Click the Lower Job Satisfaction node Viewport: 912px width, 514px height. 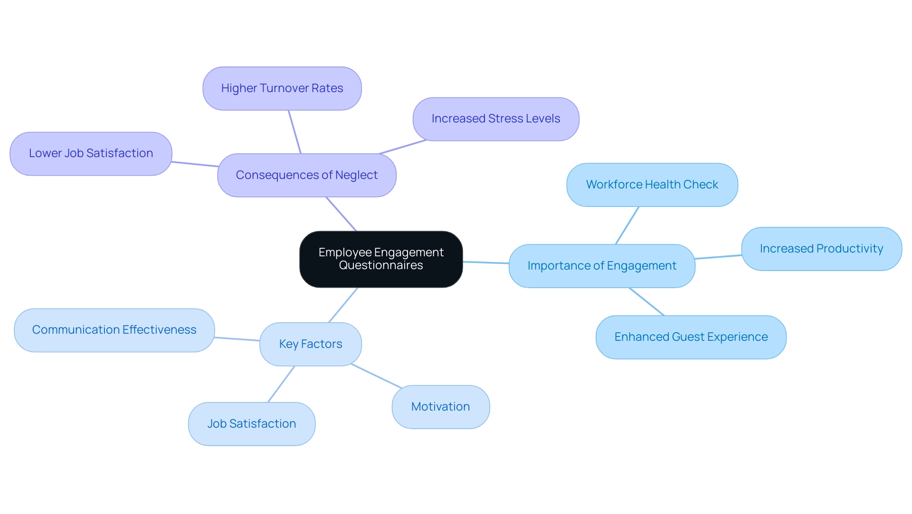click(92, 152)
